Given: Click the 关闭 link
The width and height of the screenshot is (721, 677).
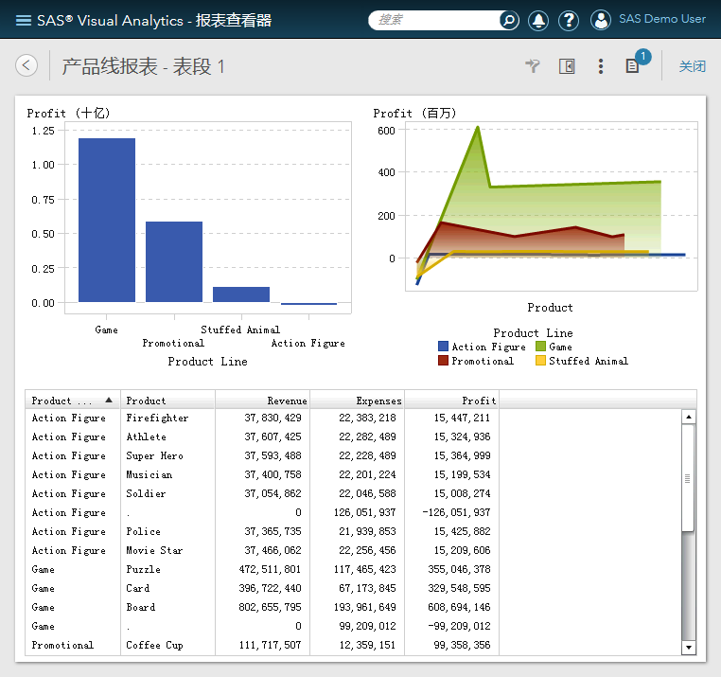Looking at the screenshot, I should click(x=692, y=66).
